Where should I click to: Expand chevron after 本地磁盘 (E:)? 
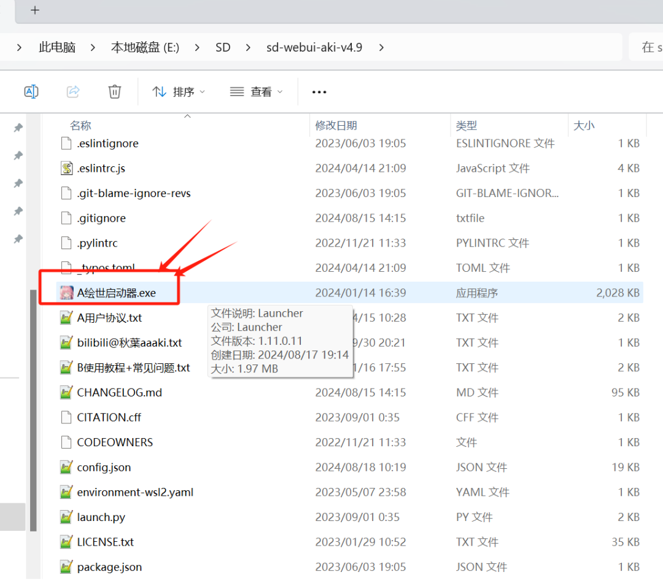[197, 47]
